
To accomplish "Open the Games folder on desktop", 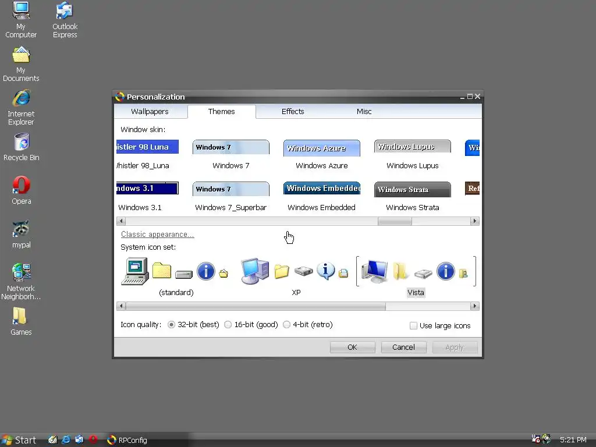I will pyautogui.click(x=21, y=321).
